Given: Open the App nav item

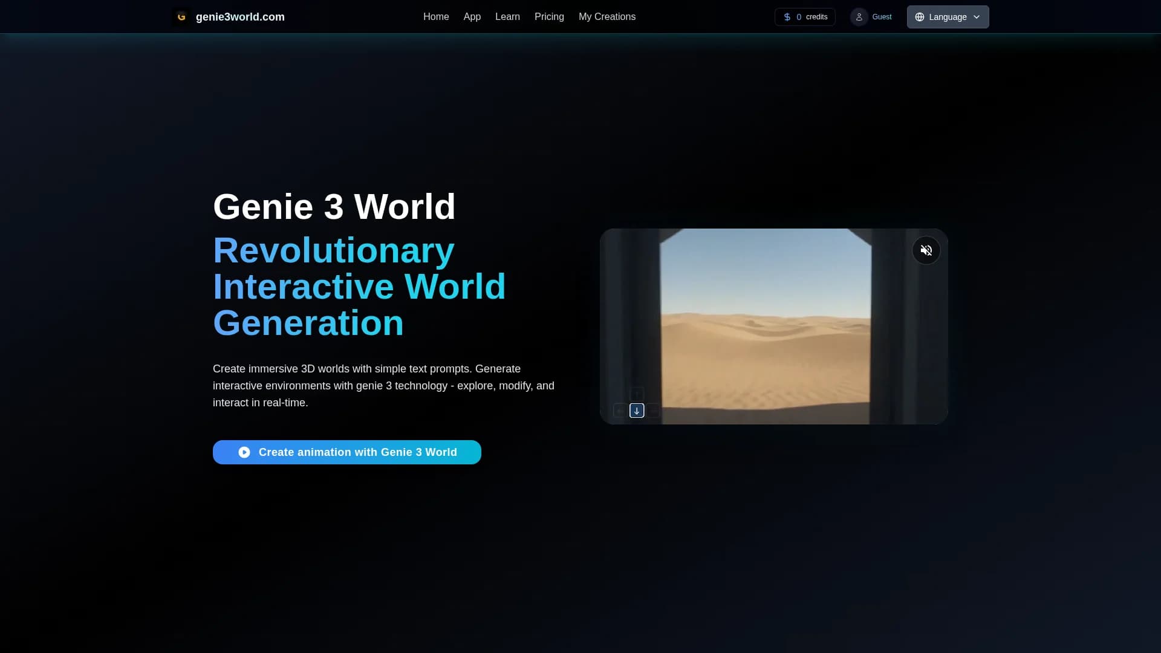Looking at the screenshot, I should 472,17.
